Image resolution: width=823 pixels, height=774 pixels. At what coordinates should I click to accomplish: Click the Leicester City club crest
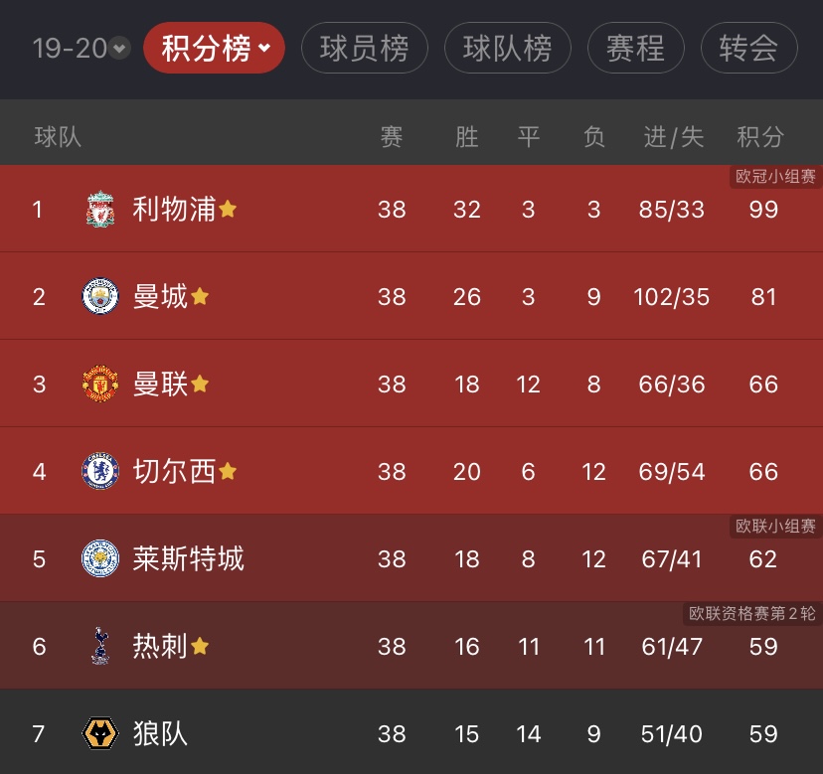(x=100, y=558)
